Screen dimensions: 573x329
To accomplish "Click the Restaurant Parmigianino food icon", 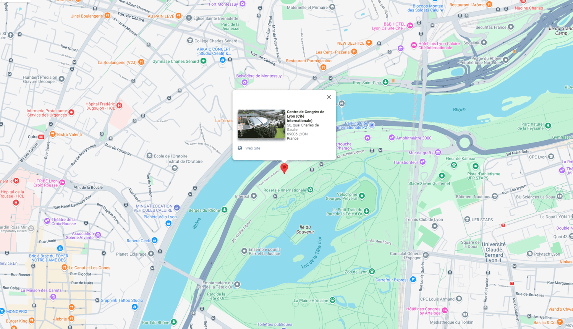I will click(x=323, y=67).
